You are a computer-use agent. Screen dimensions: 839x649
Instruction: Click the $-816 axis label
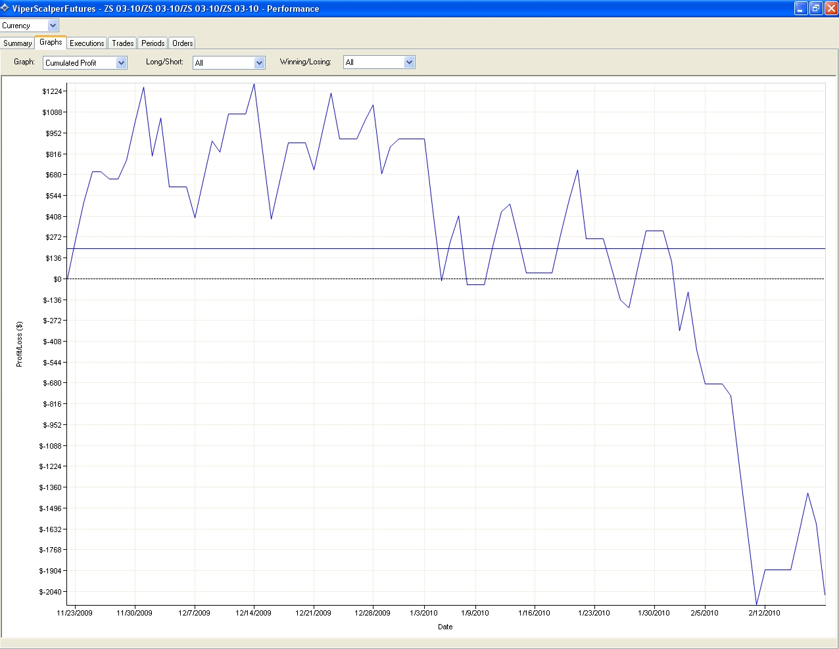tap(53, 404)
